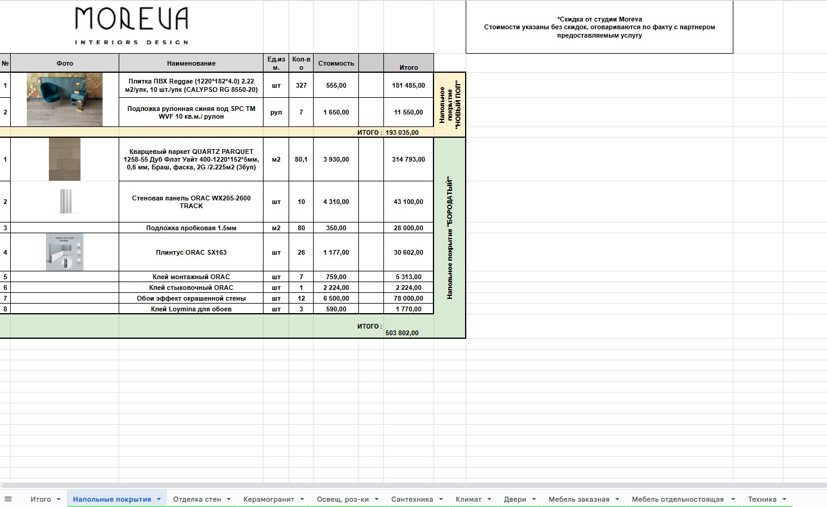
Task: Switch to the Двери sheet tab
Action: coord(515,499)
